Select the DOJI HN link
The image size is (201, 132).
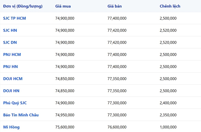point(11,91)
